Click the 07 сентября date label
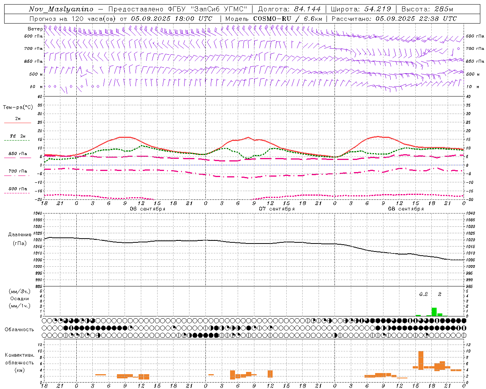The width and height of the screenshot is (486, 389). [x=277, y=209]
